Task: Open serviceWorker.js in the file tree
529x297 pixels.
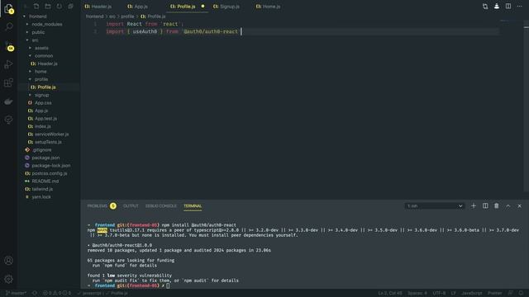Action: [x=51, y=134]
